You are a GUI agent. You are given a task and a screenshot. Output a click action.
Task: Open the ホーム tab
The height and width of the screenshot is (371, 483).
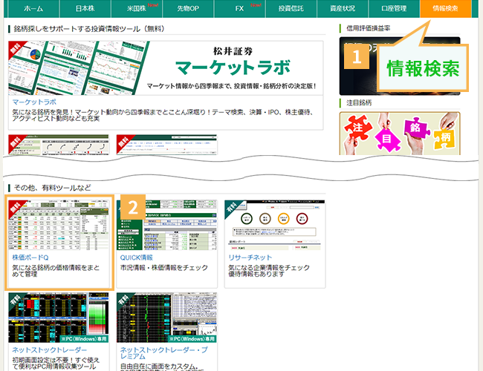click(x=33, y=9)
